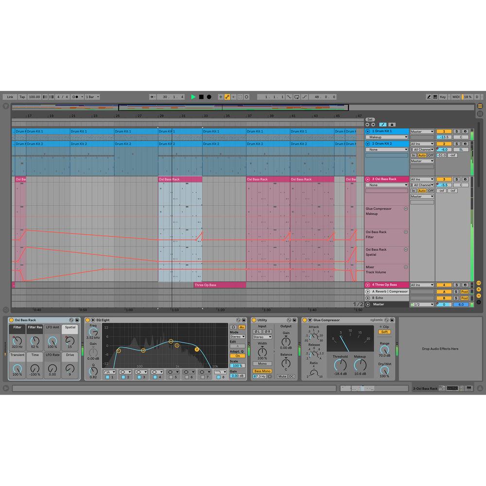This screenshot has height=486, width=486.
Task: Click the I-O mixer section icon on the right
Action: [480, 283]
